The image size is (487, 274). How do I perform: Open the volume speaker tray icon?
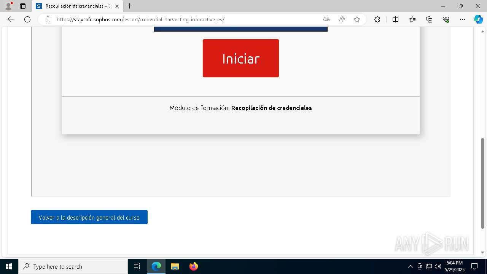438,266
